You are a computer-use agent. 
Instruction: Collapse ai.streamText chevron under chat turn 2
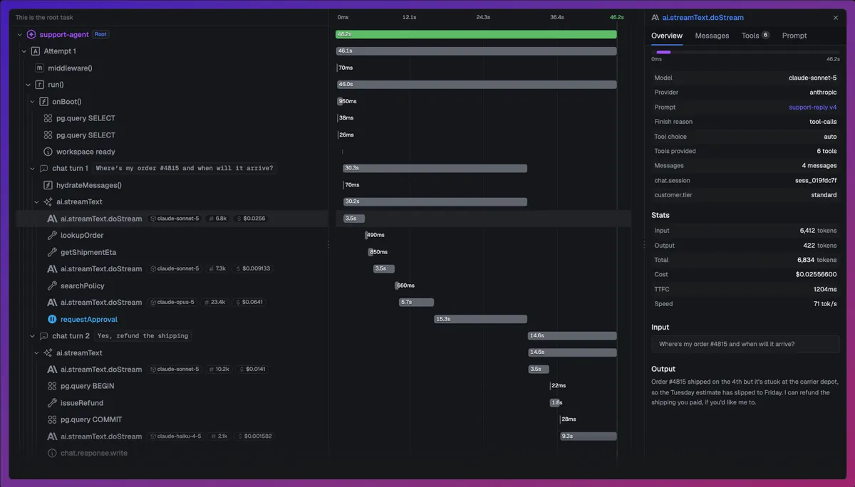pyautogui.click(x=37, y=353)
